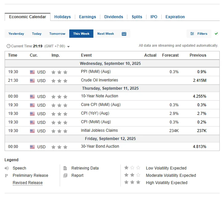This screenshot has height=197, width=223.
Task: Click the Speech speaker icon in legend
Action: (7, 168)
